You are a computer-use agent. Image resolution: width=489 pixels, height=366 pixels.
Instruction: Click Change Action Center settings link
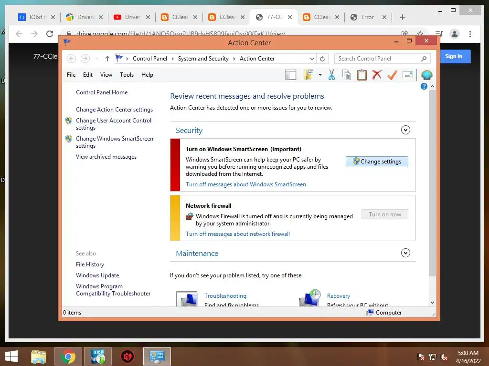point(114,109)
